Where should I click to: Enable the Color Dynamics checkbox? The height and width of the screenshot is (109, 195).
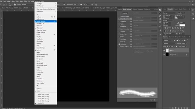pyautogui.click(x=119, y=29)
